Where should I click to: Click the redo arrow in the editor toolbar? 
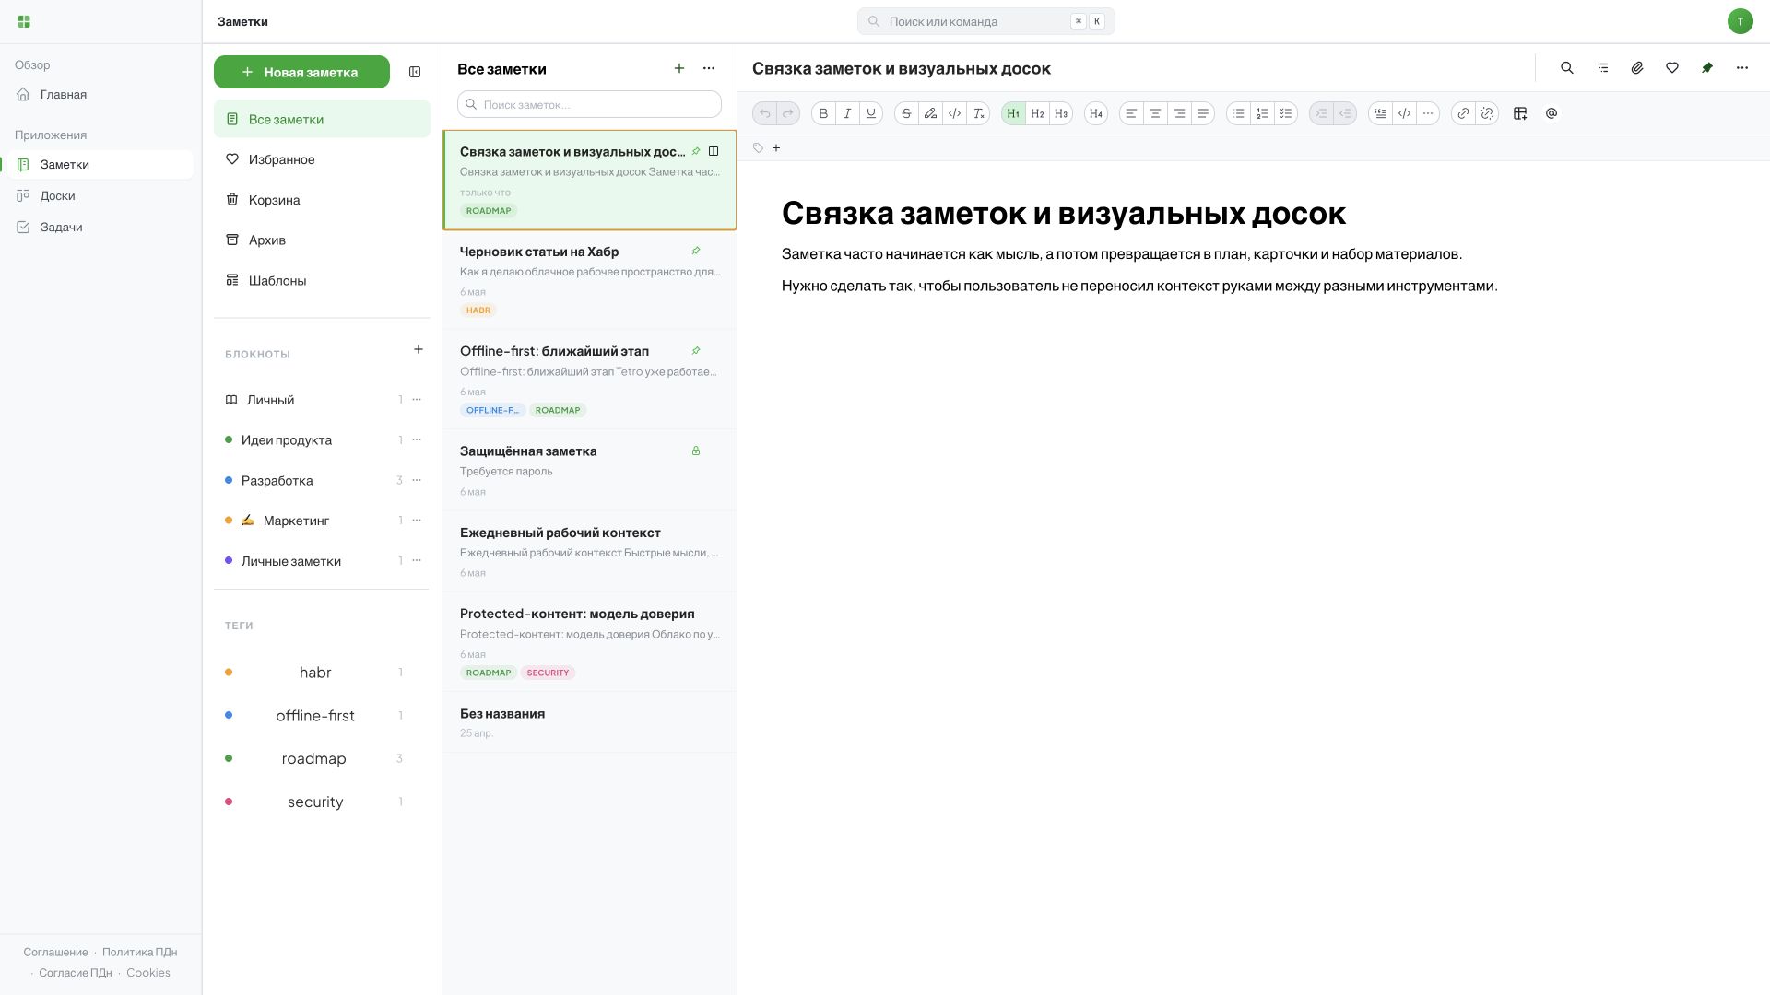788,113
